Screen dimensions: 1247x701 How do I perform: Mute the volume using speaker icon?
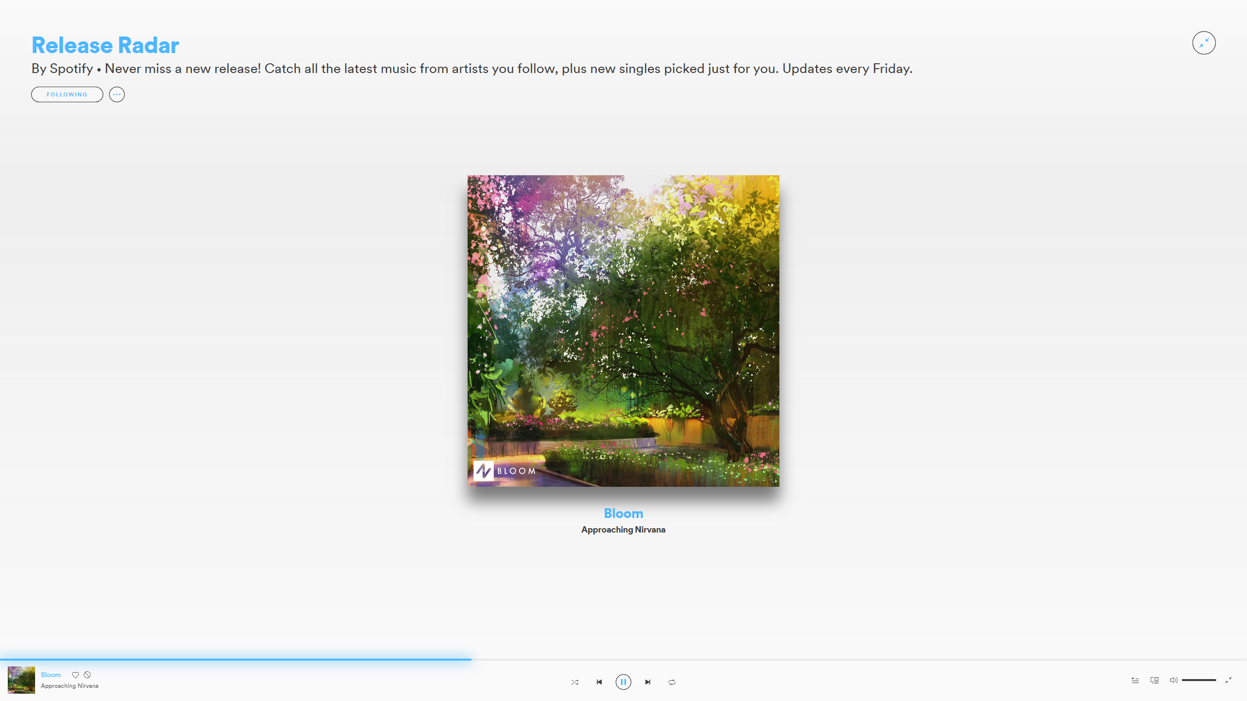(1173, 680)
